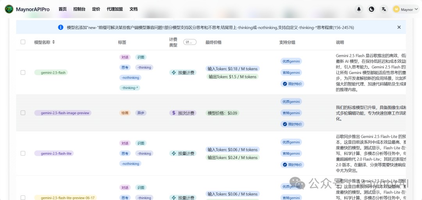Click the MaynorAPIPro logo icon
This screenshot has height=200, width=422.
pos(9,9)
